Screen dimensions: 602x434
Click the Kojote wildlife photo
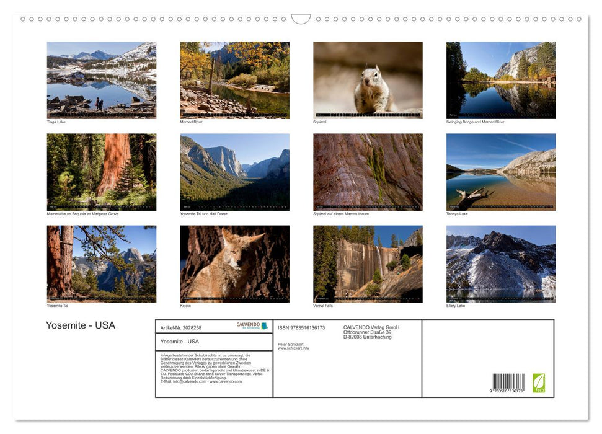tap(234, 263)
